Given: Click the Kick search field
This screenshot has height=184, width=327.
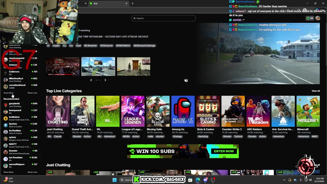Looking at the screenshot, I should click(163, 18).
